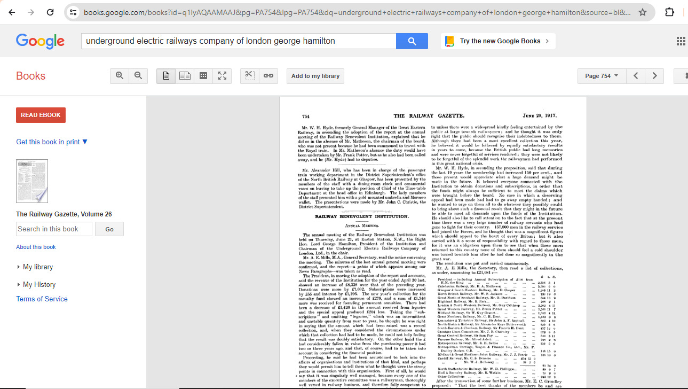Switch to single page view

pyautogui.click(x=166, y=76)
